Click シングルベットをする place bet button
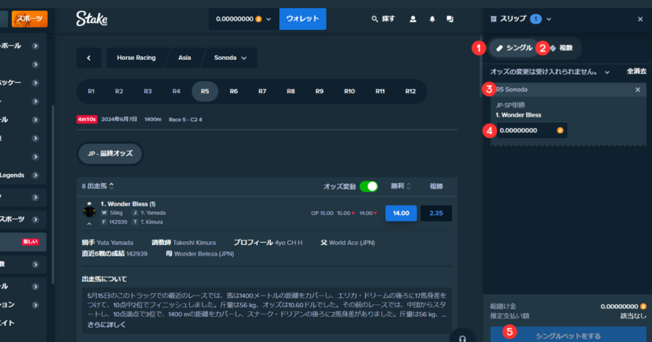The width and height of the screenshot is (652, 342). (x=568, y=334)
